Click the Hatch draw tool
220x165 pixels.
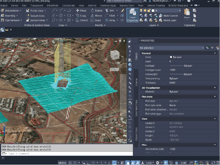tap(69, 20)
